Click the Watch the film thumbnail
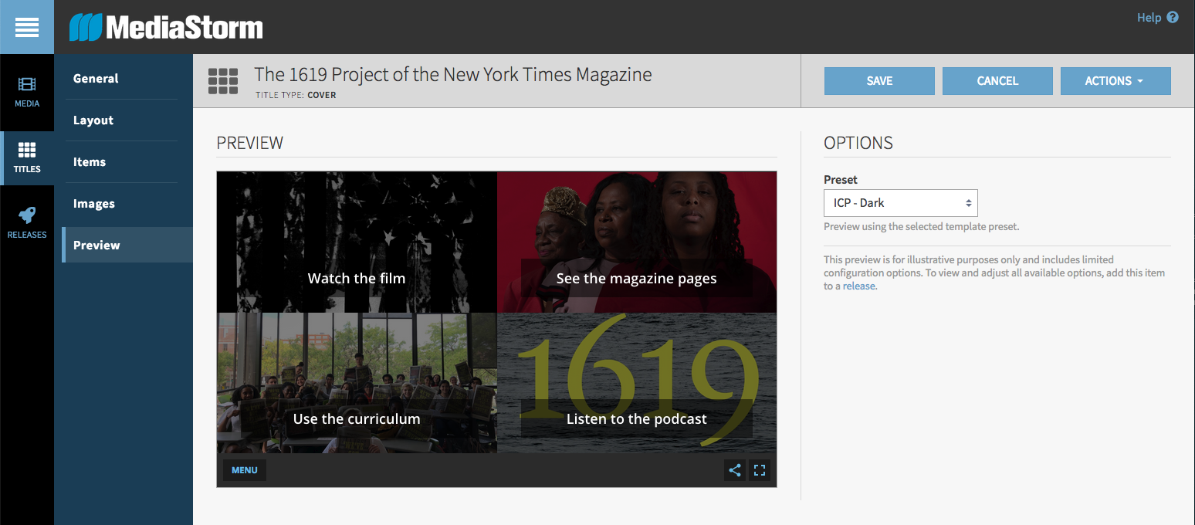The image size is (1195, 525). (x=357, y=242)
